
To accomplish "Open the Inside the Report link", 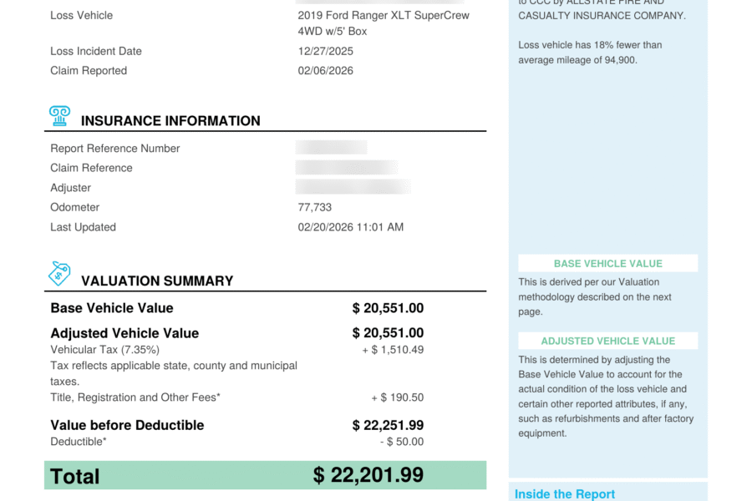I will click(x=565, y=494).
